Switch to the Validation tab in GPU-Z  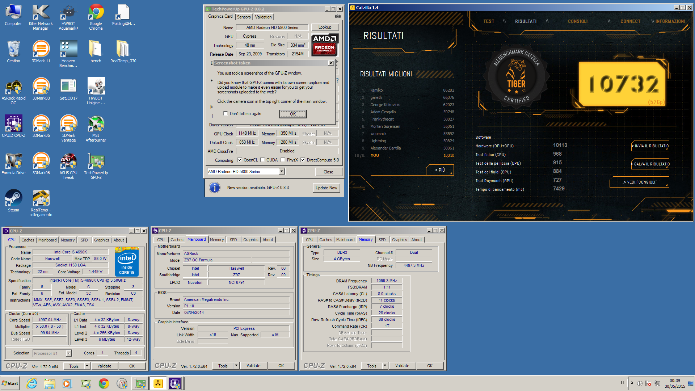(263, 17)
